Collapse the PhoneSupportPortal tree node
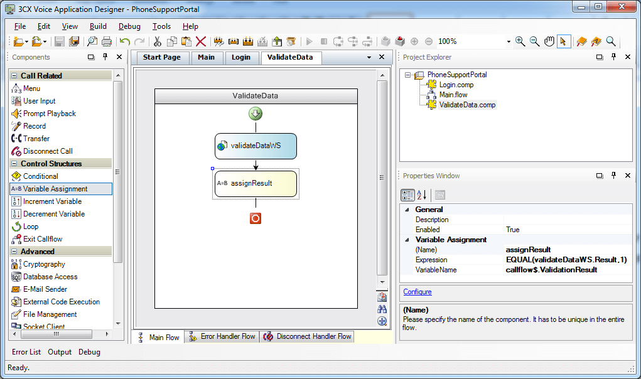This screenshot has height=379, width=641. 407,75
